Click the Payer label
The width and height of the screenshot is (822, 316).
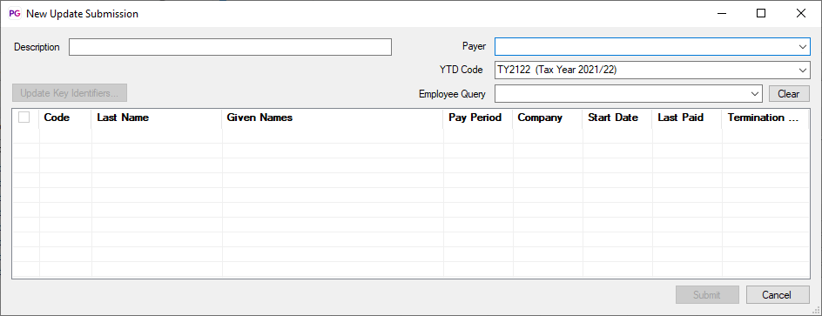point(474,46)
